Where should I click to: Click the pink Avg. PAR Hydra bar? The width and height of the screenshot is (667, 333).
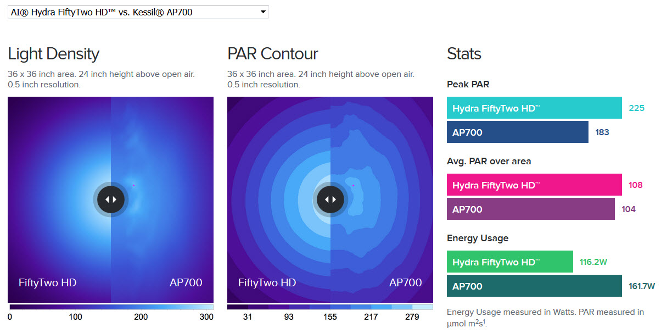tap(534, 185)
